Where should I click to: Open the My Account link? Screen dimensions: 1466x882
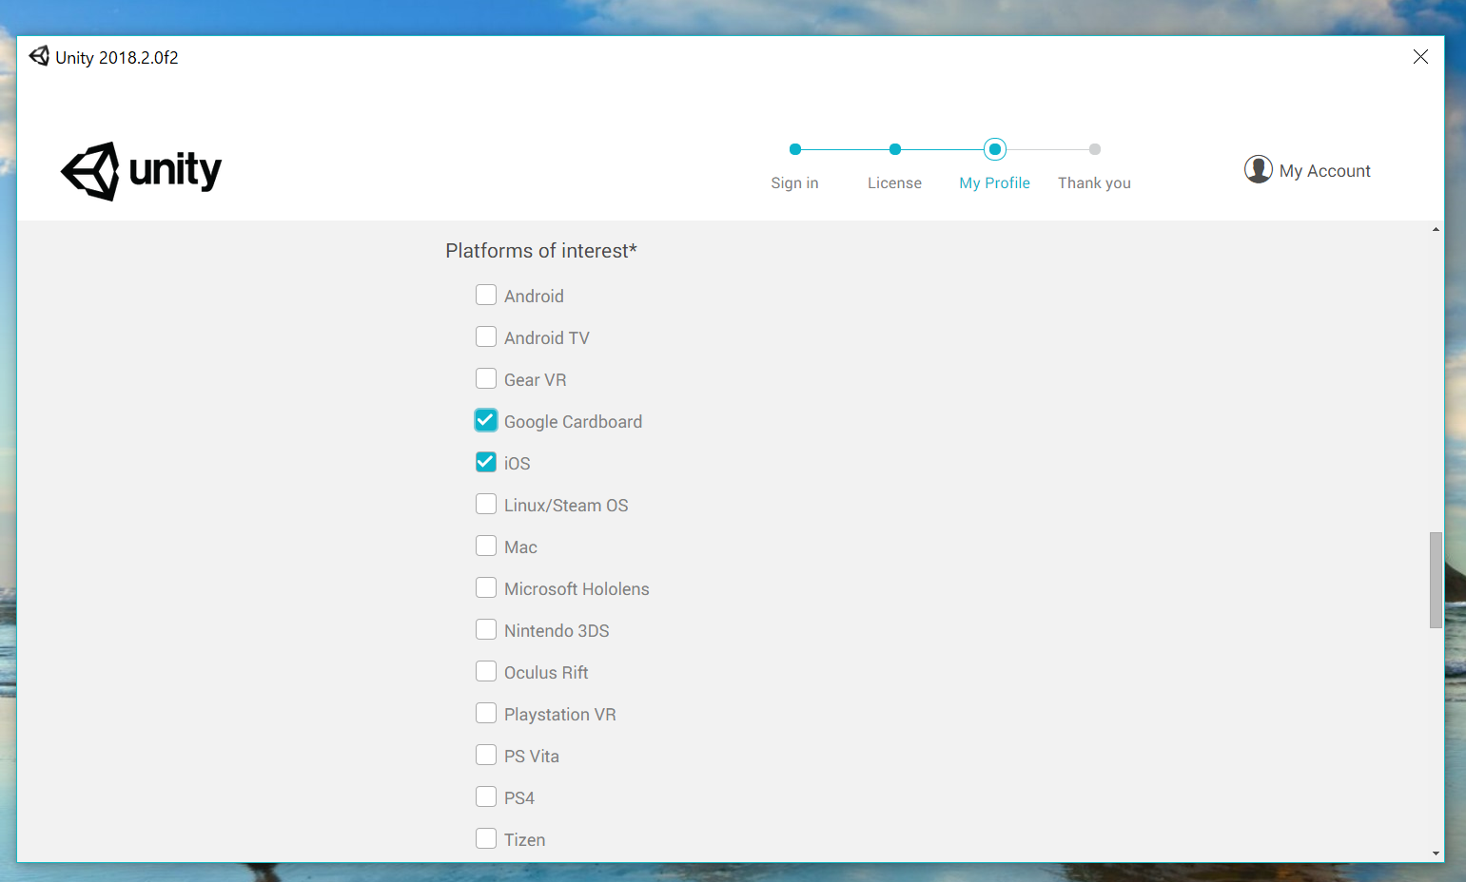coord(1324,171)
